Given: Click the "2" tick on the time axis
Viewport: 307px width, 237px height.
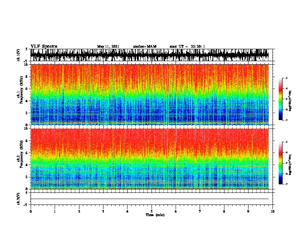Looking at the screenshot, I should tap(79, 211).
